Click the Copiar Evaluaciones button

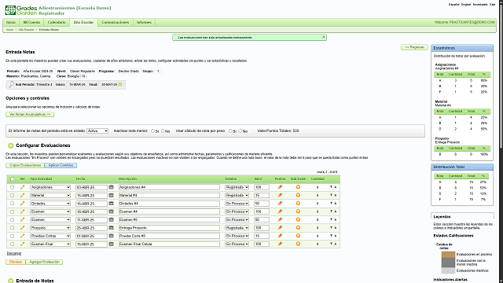tap(25, 165)
